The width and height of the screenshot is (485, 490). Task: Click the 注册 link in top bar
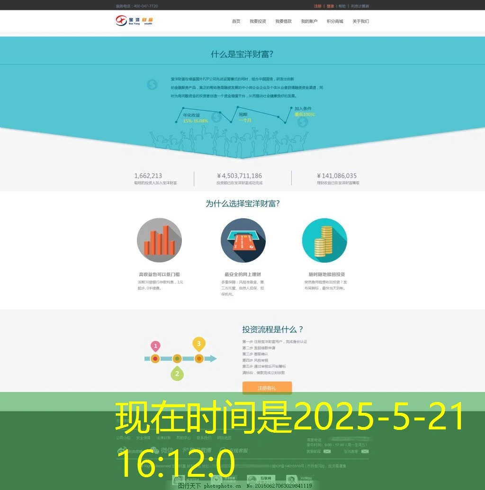318,6
